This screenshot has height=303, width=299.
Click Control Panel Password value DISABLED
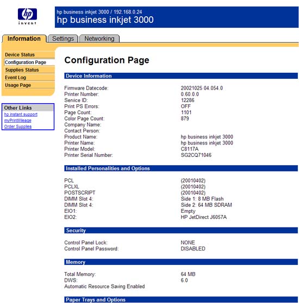[x=193, y=249]
